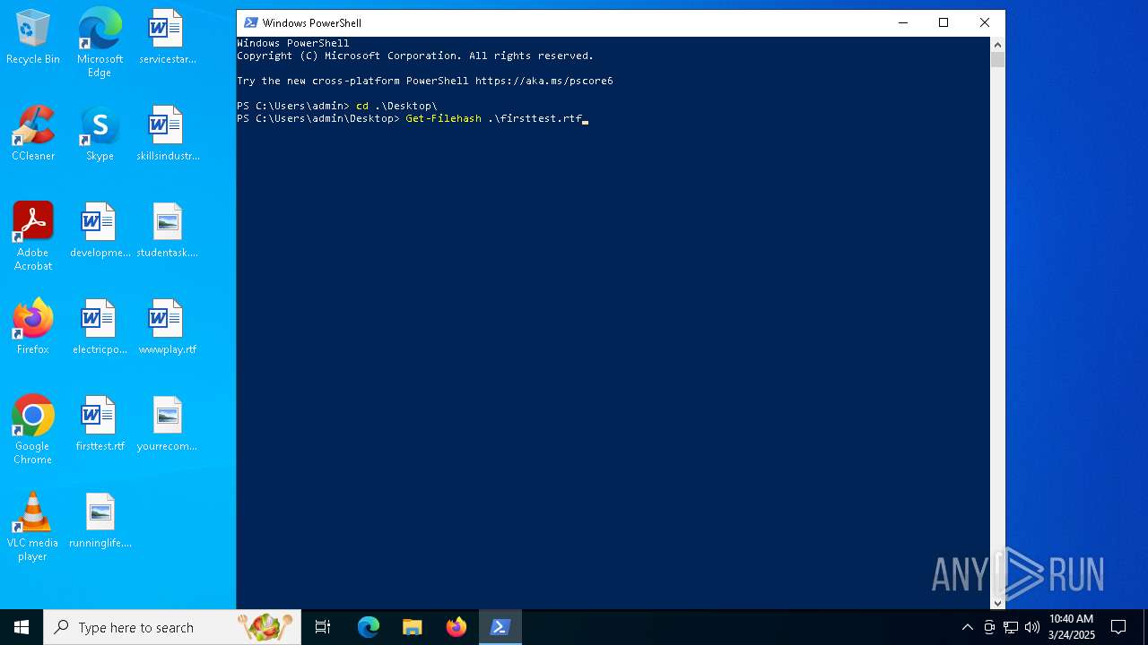Select the electricpo document icon

pyautogui.click(x=100, y=327)
